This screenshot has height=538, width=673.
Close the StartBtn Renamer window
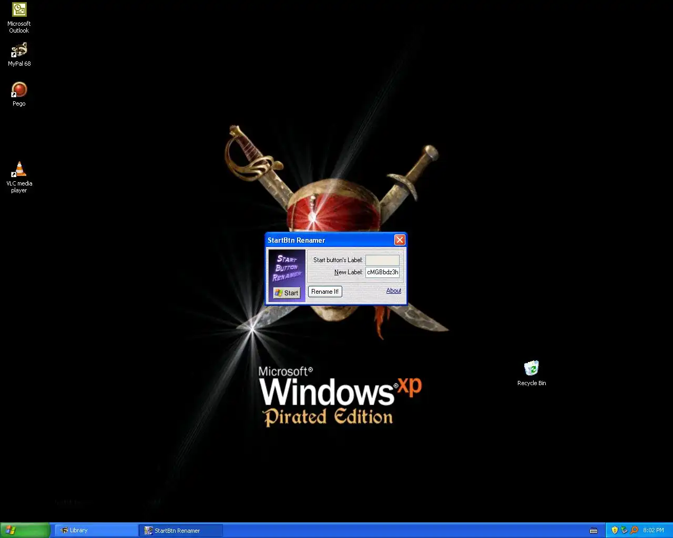coord(400,240)
